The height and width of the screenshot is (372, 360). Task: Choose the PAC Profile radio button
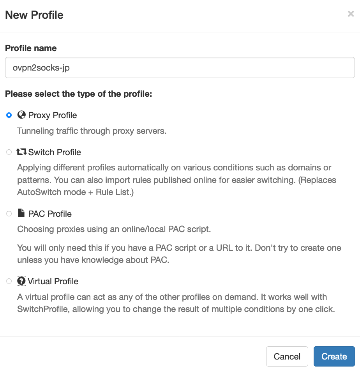click(x=9, y=214)
